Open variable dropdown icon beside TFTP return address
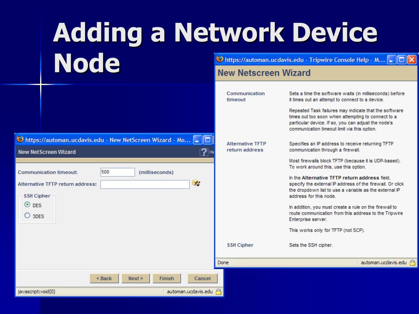Screen dimensions: 419x314 (x=196, y=183)
